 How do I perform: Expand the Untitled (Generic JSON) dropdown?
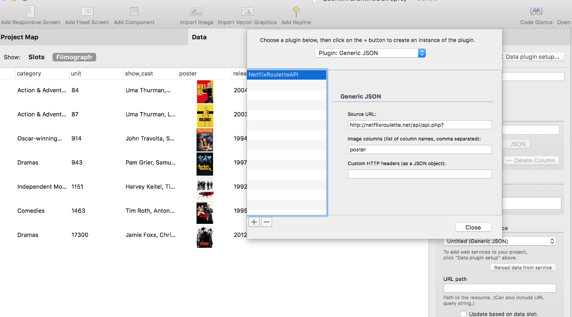(x=500, y=241)
